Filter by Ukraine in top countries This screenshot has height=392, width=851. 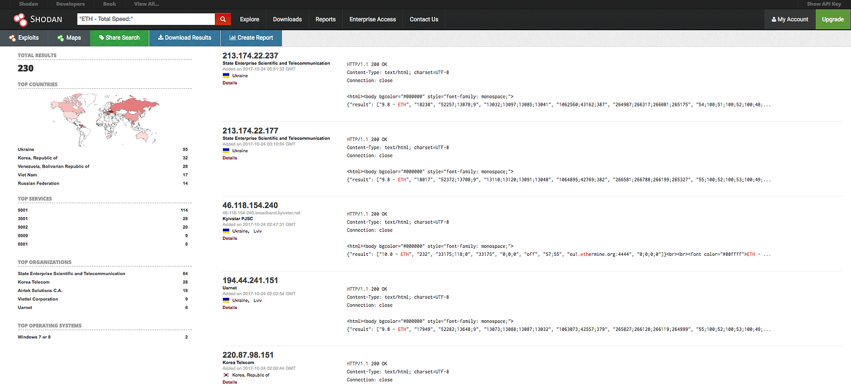[x=26, y=149]
